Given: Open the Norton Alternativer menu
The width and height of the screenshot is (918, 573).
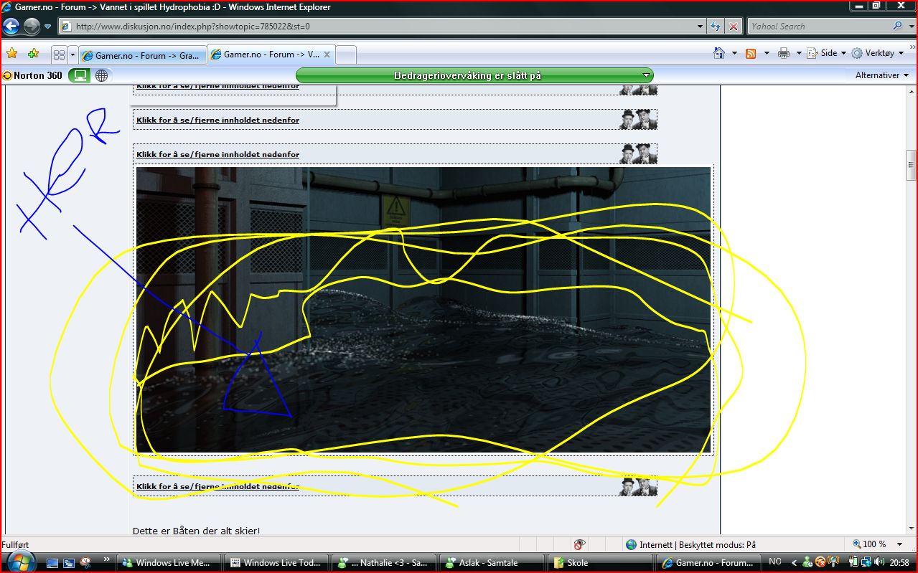Looking at the screenshot, I should pos(881,75).
